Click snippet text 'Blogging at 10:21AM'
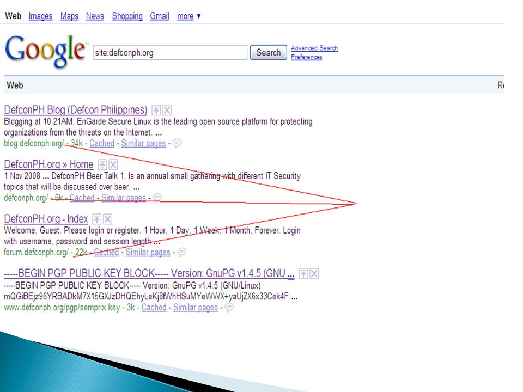 [x=38, y=121]
